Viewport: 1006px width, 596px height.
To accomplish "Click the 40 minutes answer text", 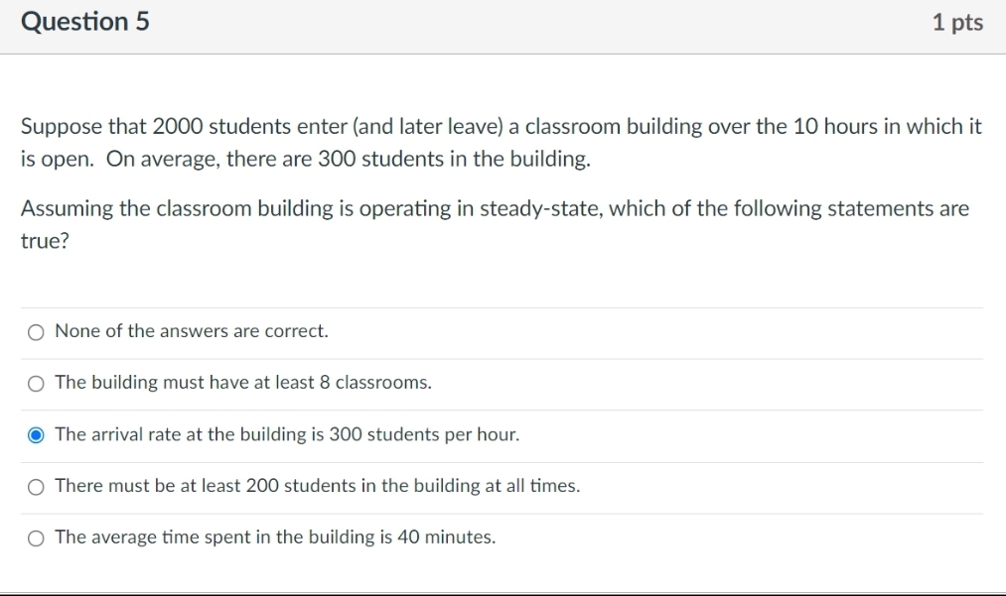I will [x=275, y=536].
